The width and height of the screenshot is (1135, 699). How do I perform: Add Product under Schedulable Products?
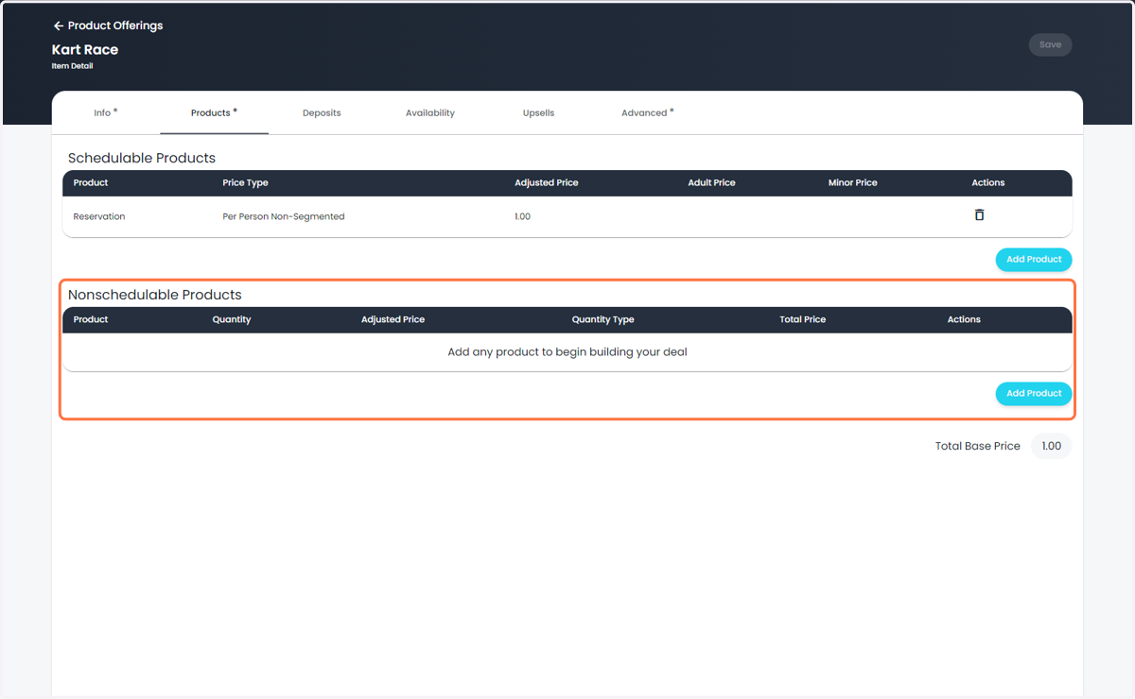point(1034,259)
